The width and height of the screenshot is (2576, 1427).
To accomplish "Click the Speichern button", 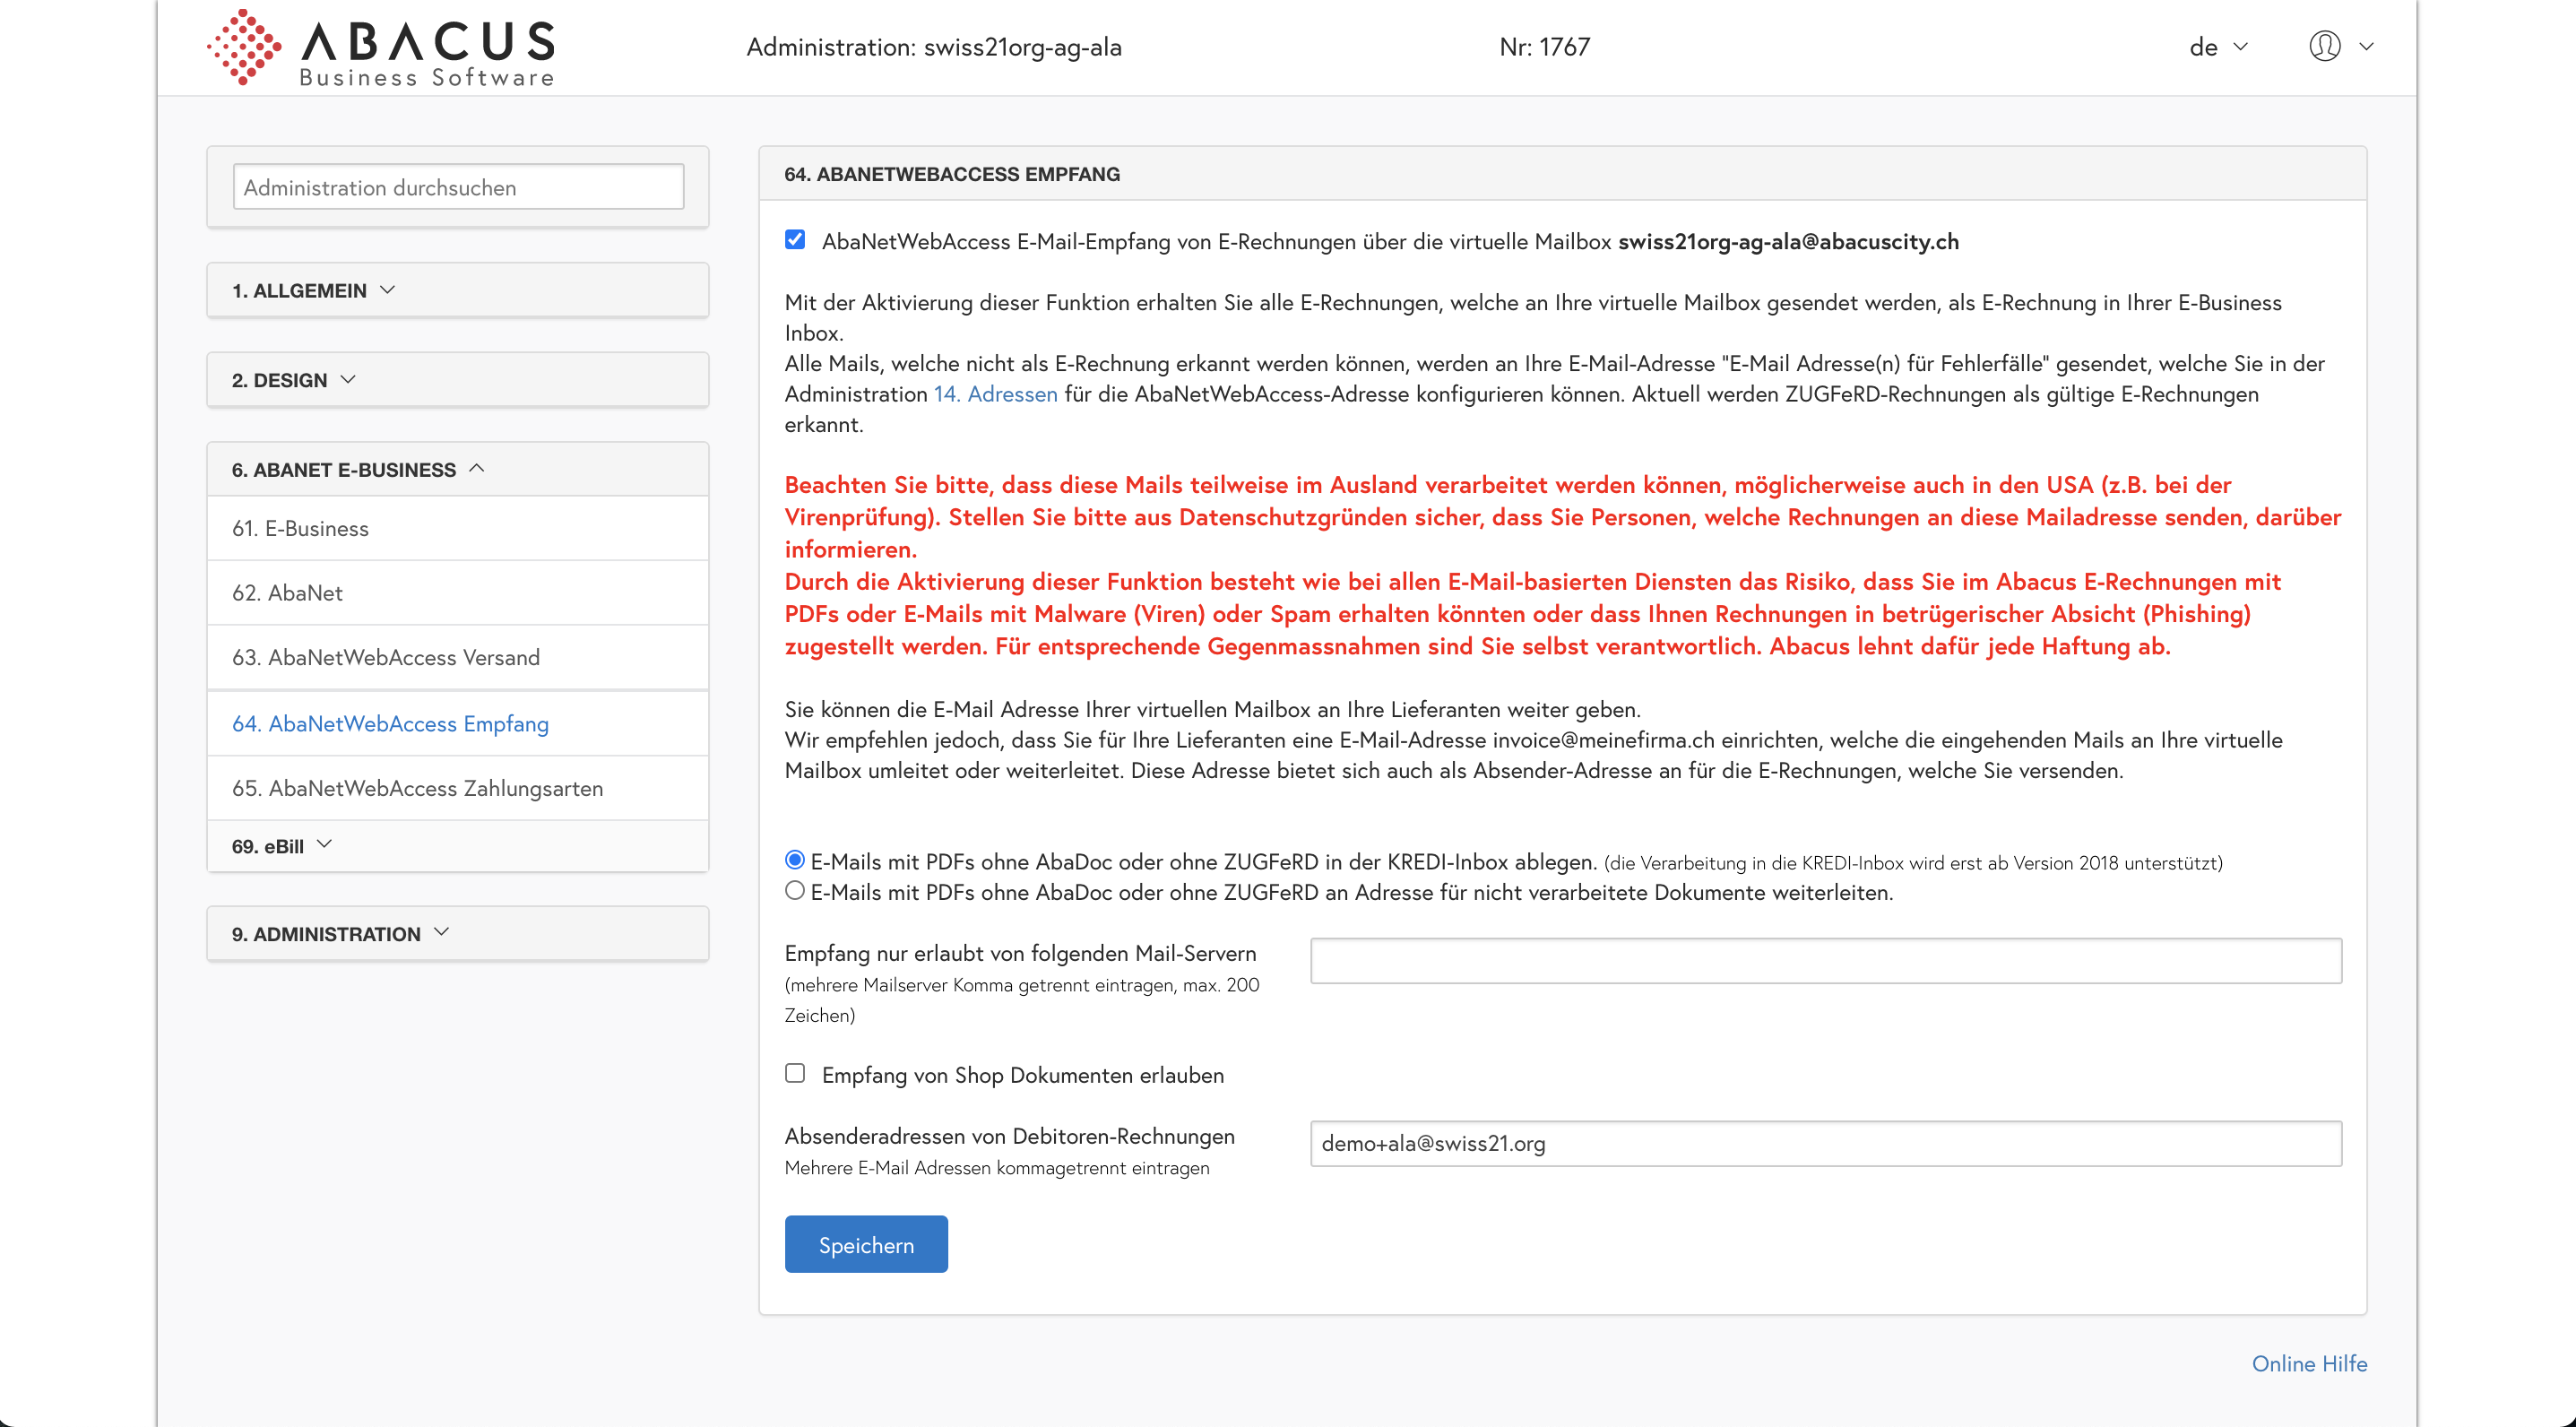I will [866, 1244].
